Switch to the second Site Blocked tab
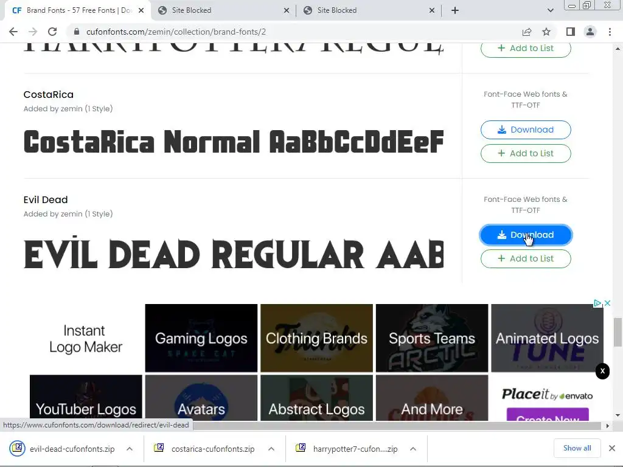 click(x=369, y=10)
